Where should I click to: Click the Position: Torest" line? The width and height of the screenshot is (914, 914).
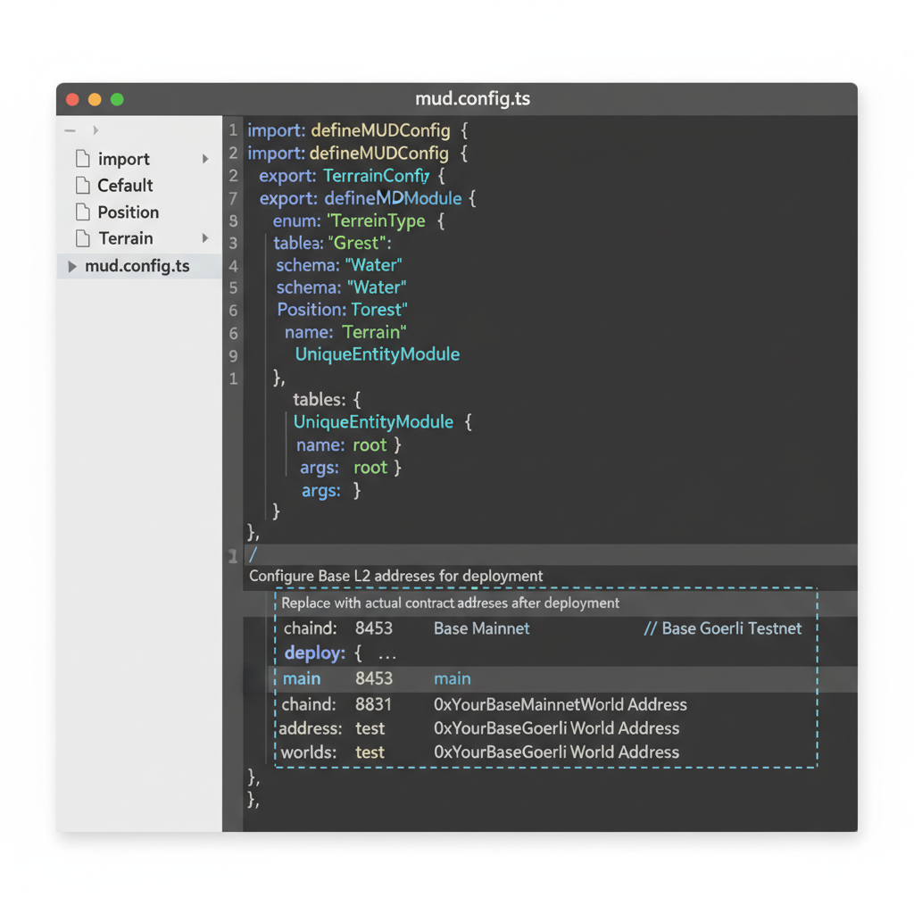click(x=342, y=310)
